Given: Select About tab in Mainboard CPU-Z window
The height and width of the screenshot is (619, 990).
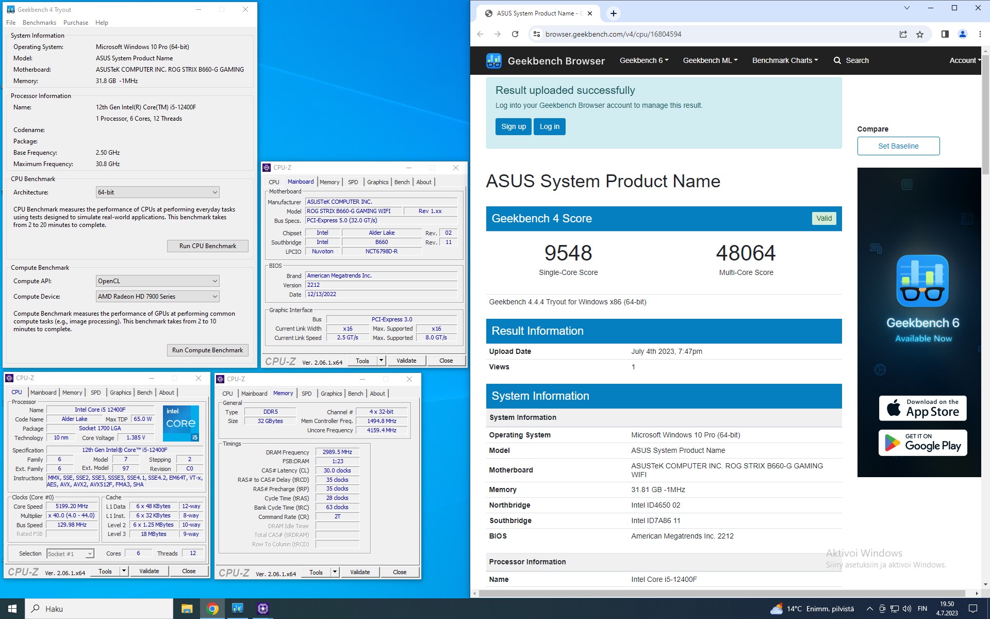Looking at the screenshot, I should coord(424,182).
